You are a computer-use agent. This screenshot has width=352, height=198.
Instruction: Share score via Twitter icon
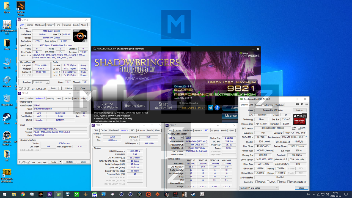click(211, 108)
